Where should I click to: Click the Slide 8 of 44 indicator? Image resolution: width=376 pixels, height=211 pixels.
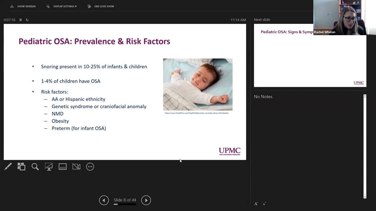pyautogui.click(x=125, y=200)
